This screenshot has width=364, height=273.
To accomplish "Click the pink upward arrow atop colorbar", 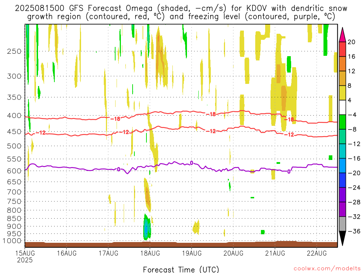I will [x=342, y=34].
